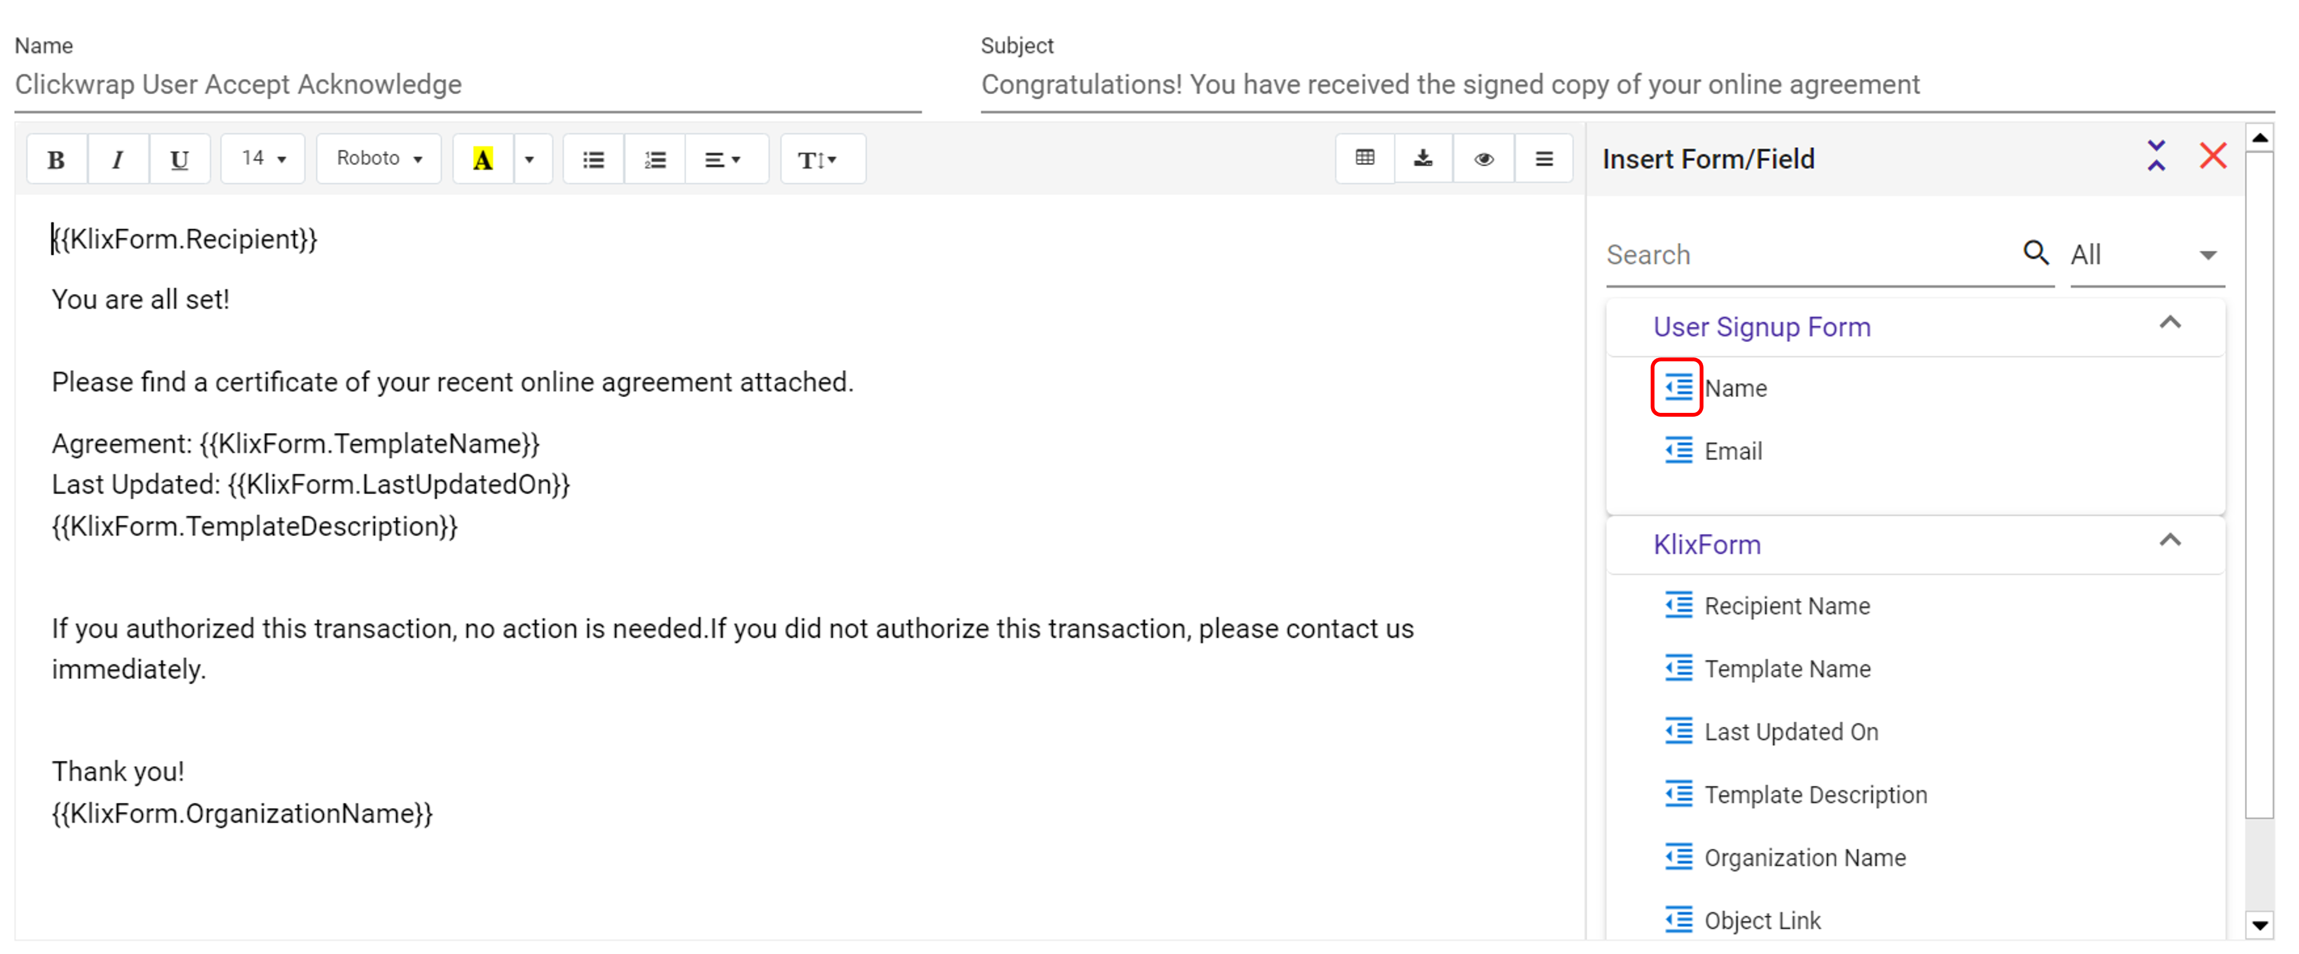Image resolution: width=2299 pixels, height=954 pixels.
Task: Insert a bulleted list
Action: pos(593,160)
